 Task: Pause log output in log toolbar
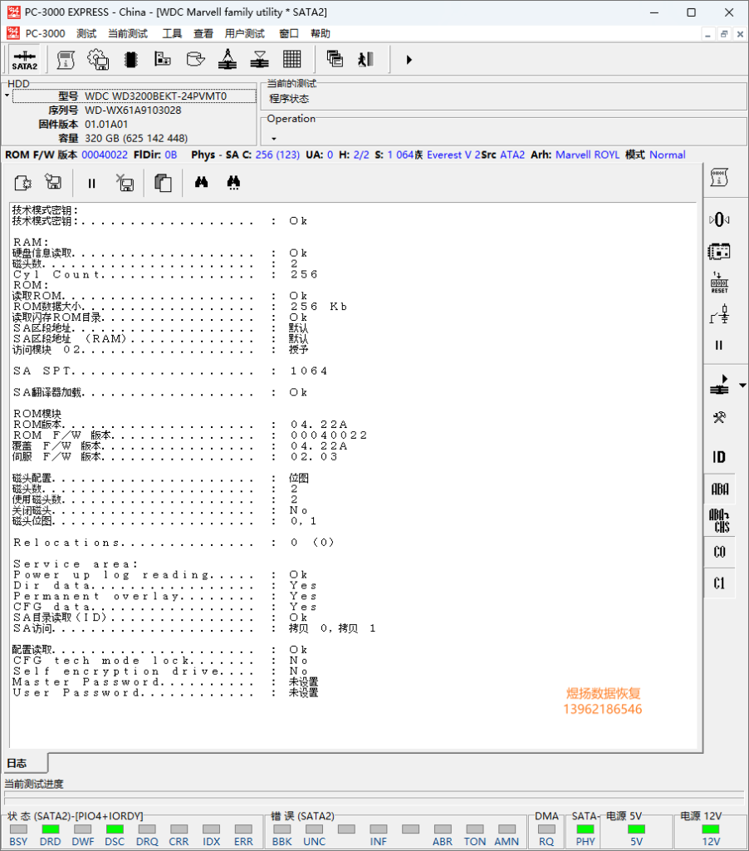click(x=91, y=184)
